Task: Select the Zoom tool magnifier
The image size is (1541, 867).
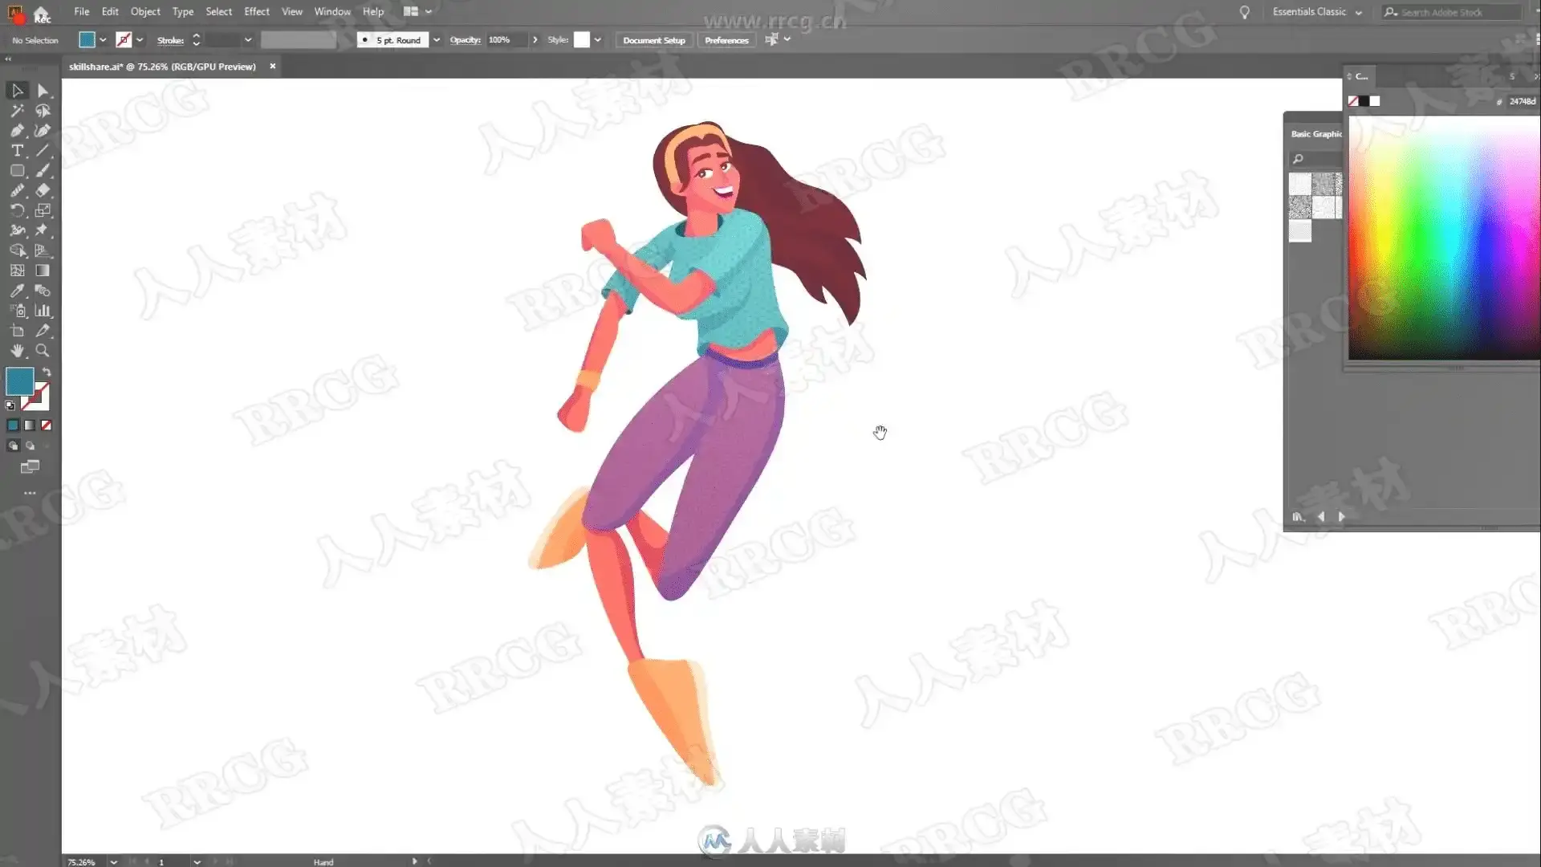Action: (43, 351)
